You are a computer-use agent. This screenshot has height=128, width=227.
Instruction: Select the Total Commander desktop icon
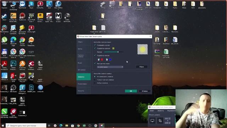4,53
